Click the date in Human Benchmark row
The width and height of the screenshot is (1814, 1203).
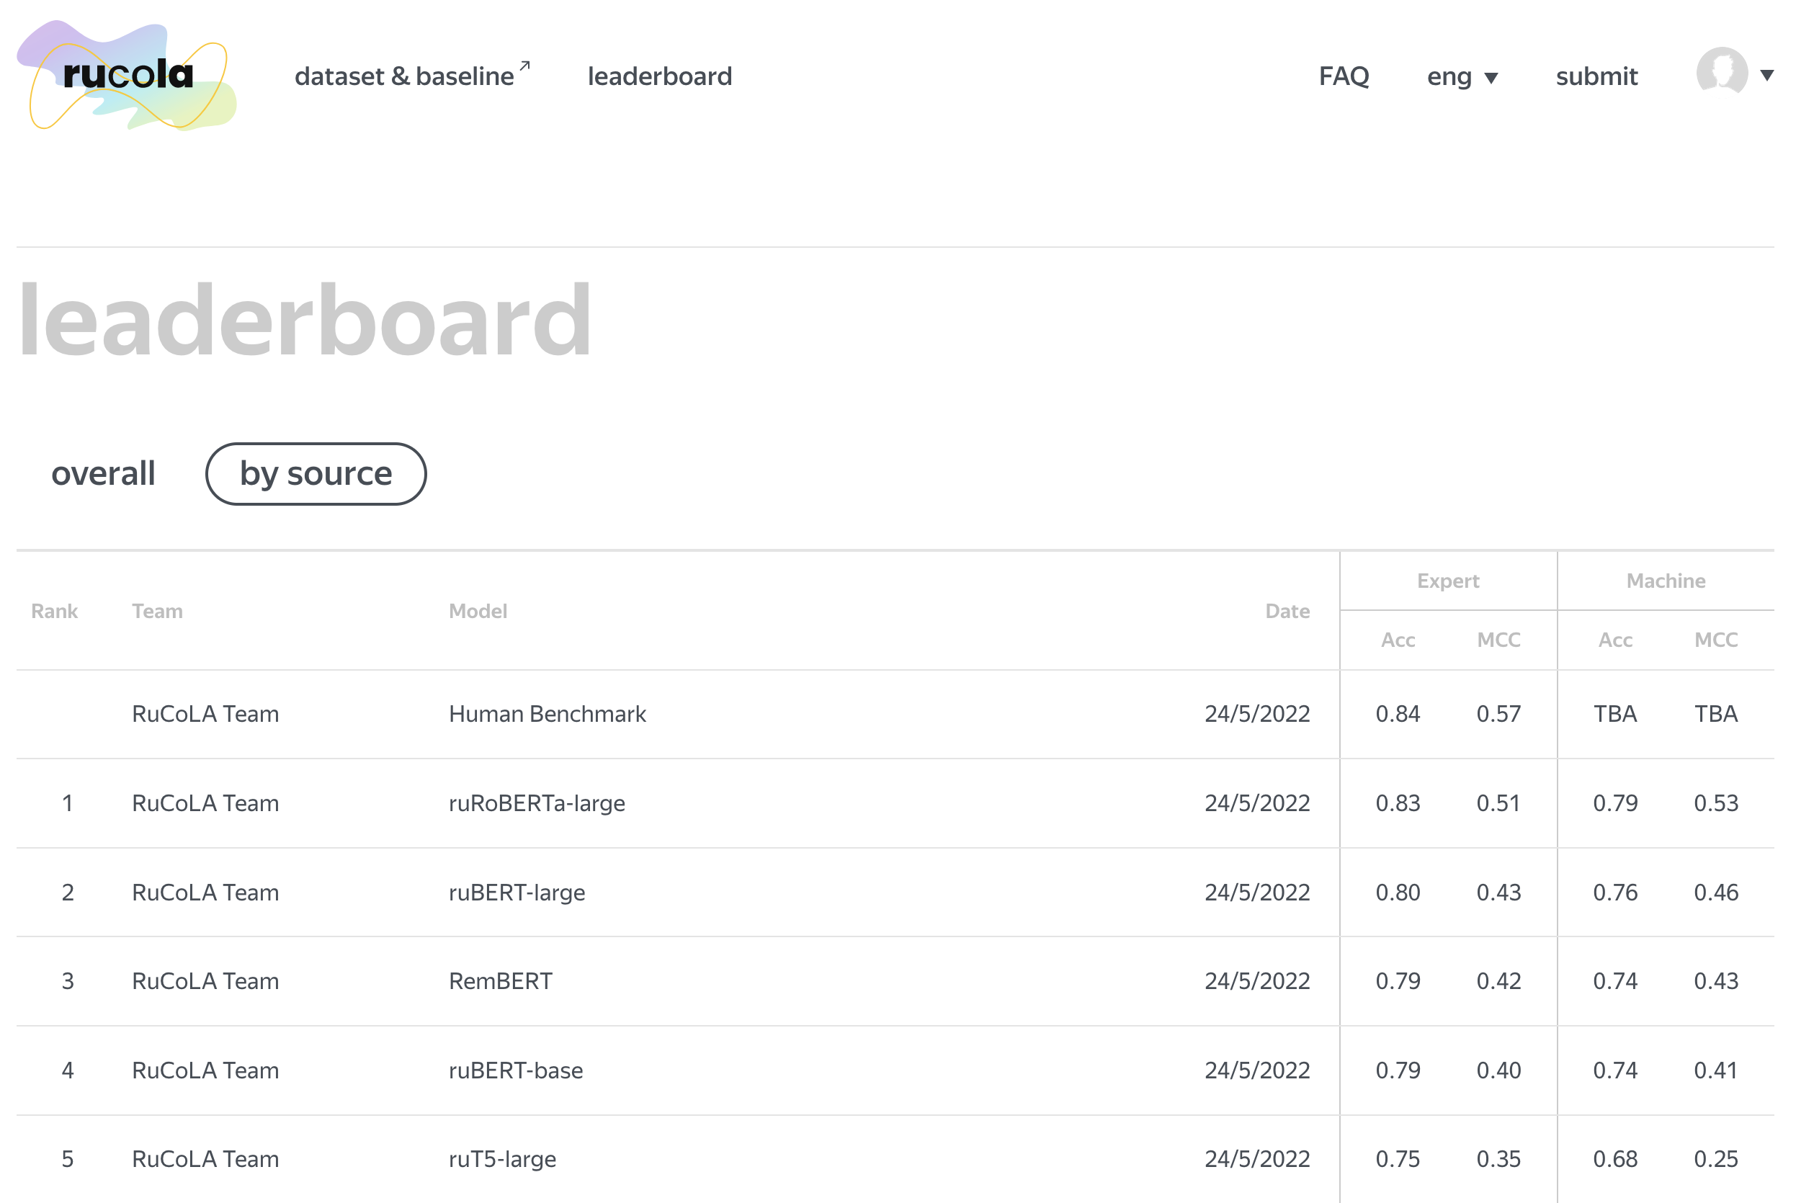pos(1257,713)
